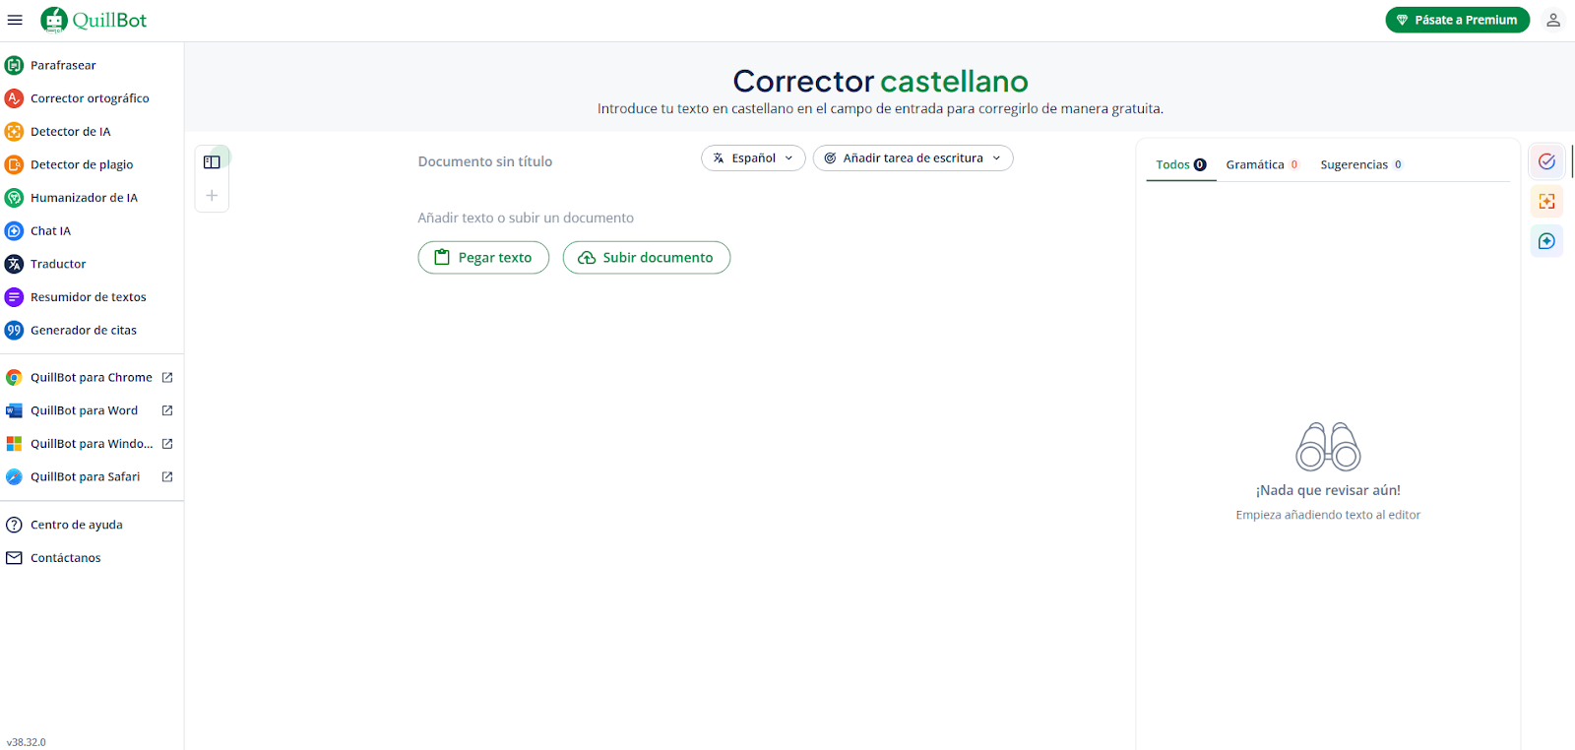This screenshot has width=1575, height=750.
Task: Open the Generador de citas tool
Action: coord(84,330)
